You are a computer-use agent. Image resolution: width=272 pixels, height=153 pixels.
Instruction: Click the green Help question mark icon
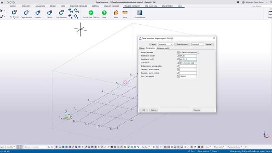(104, 13)
